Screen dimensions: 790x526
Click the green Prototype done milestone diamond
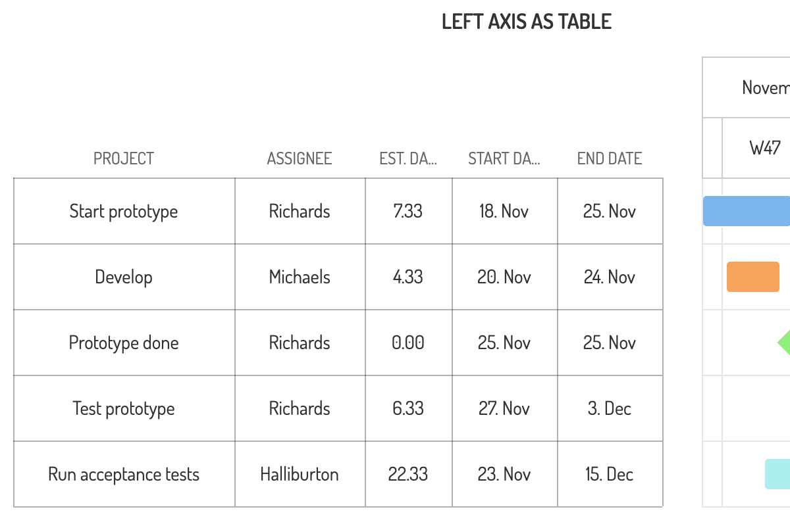[785, 343]
